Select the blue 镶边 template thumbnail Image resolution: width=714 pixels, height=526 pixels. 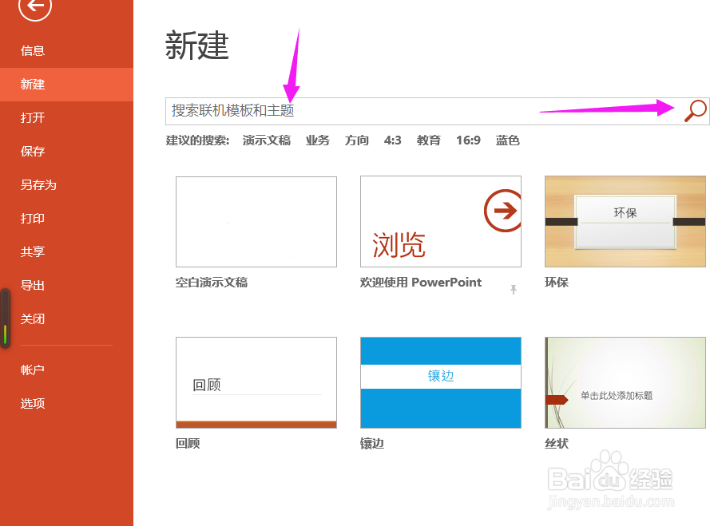point(441,382)
